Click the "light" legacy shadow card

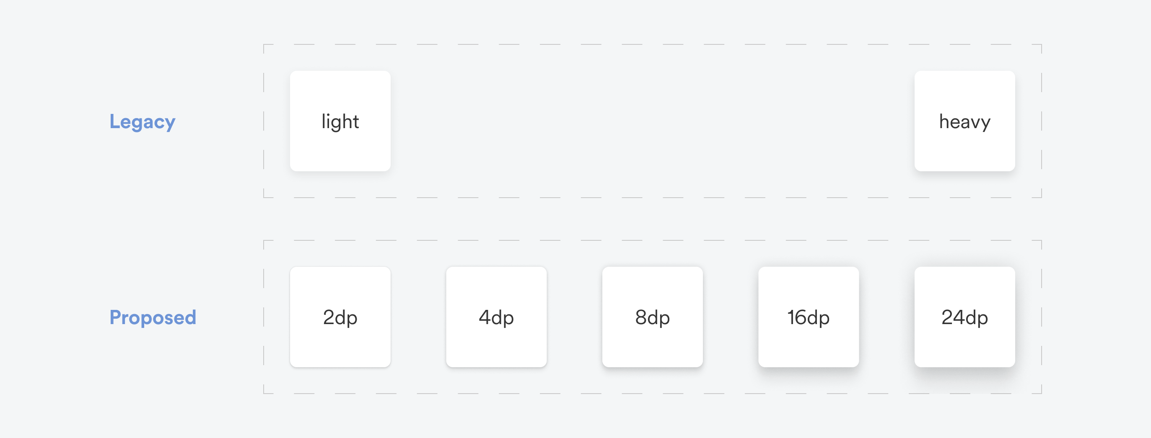[x=340, y=121]
